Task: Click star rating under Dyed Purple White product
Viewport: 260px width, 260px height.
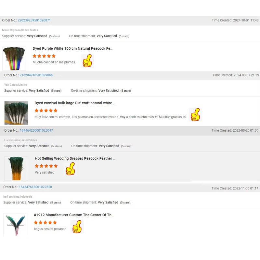Action: click(44, 56)
